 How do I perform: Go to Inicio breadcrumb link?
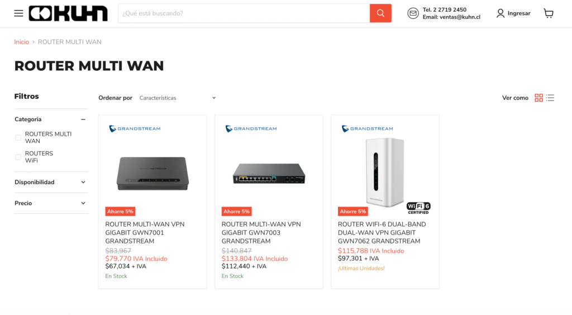22,42
